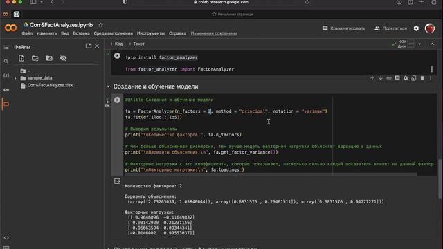The height and width of the screenshot is (249, 443).
Task: Open the search sidebar icon
Action: (6, 62)
